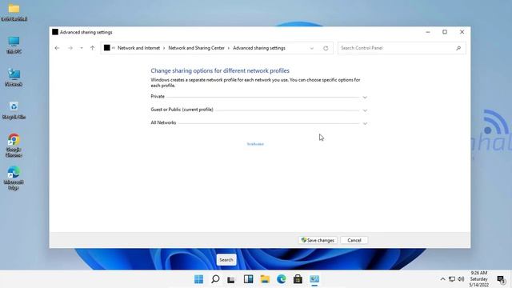The image size is (512, 288).
Task: Click the network tray icon
Action: click(x=452, y=279)
